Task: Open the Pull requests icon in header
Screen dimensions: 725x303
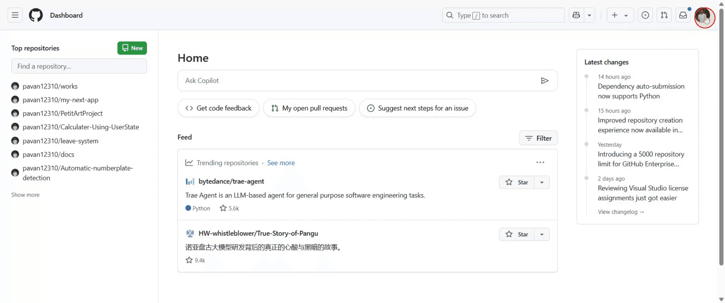Action: [x=664, y=15]
